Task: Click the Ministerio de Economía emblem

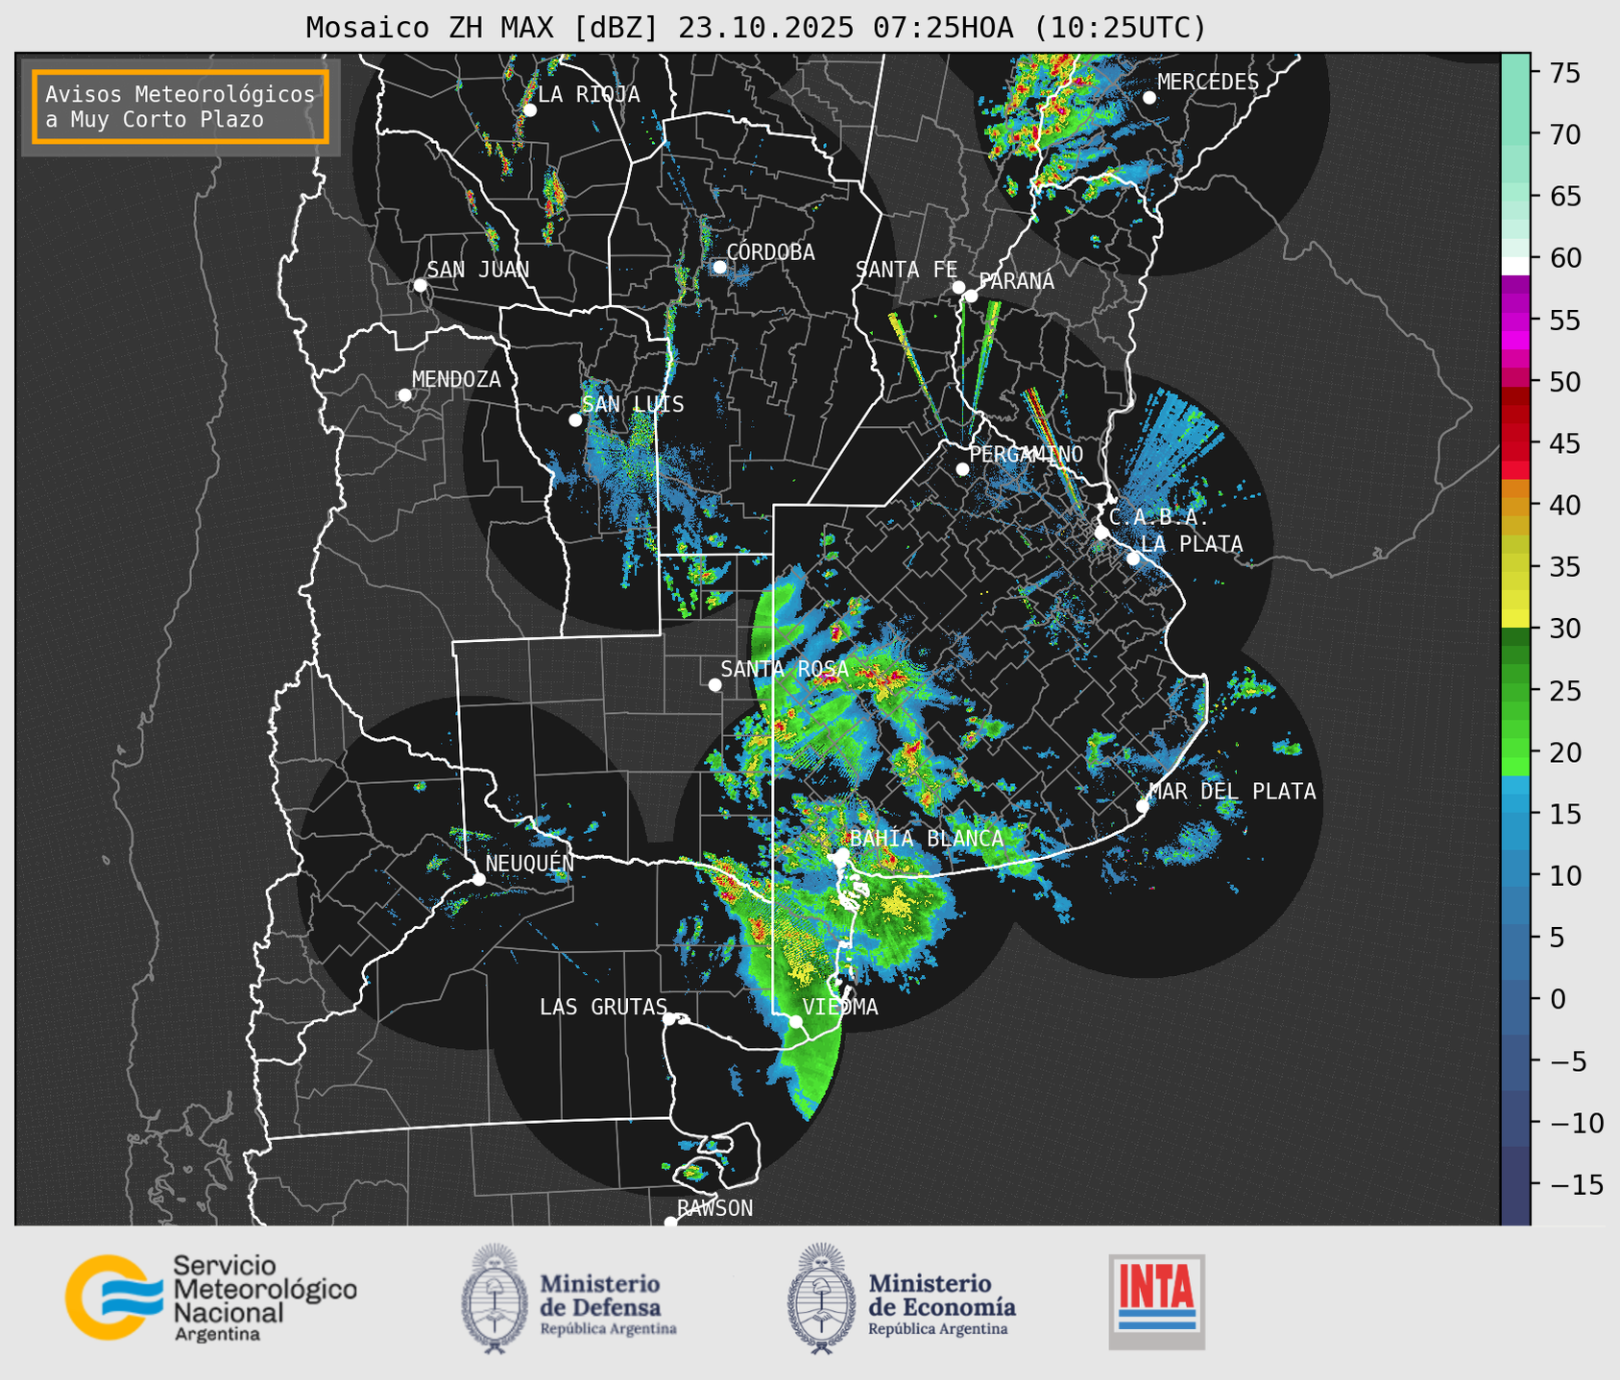Action: point(821,1298)
